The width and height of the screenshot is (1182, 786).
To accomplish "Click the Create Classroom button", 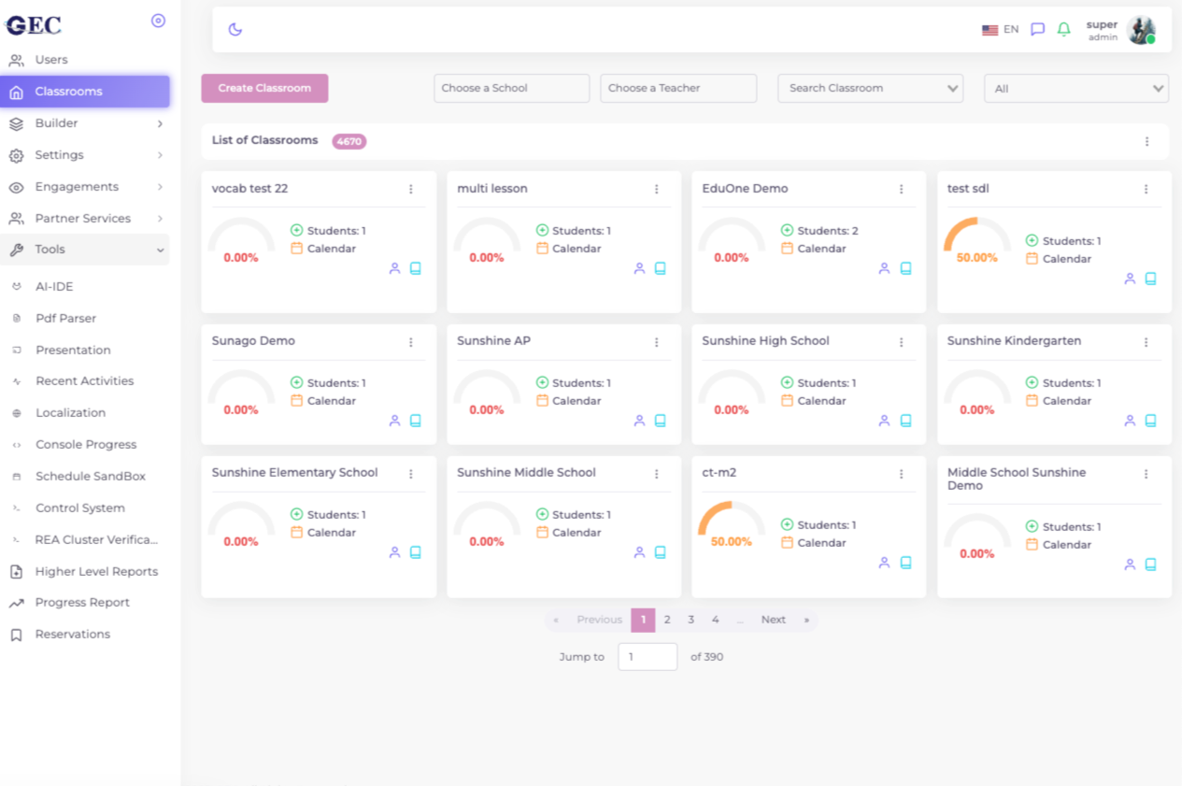I will pyautogui.click(x=264, y=88).
